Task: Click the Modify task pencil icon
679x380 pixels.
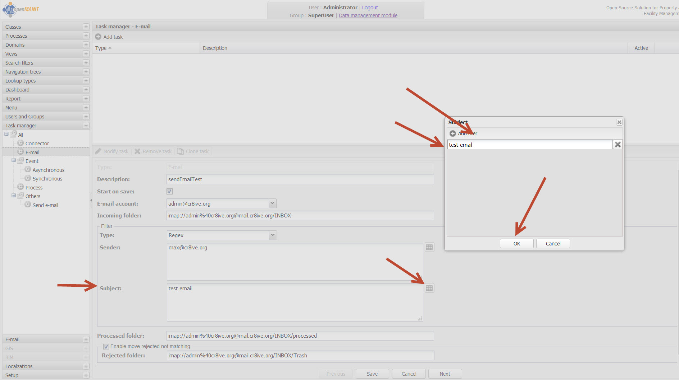Action: 99,151
